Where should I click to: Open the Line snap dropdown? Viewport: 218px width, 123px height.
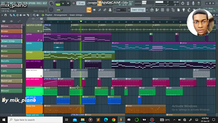[121, 10]
